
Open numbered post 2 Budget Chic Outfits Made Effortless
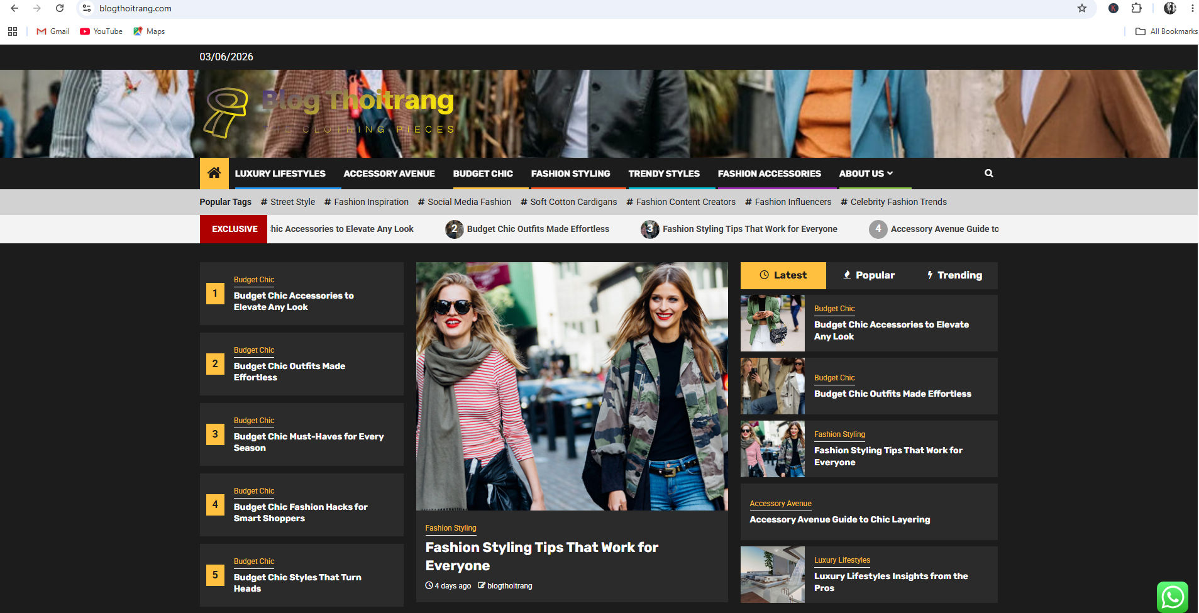click(289, 372)
